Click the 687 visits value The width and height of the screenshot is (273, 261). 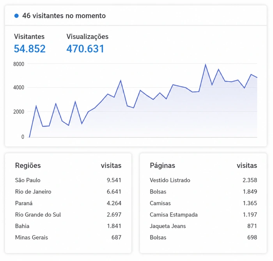coord(116,238)
